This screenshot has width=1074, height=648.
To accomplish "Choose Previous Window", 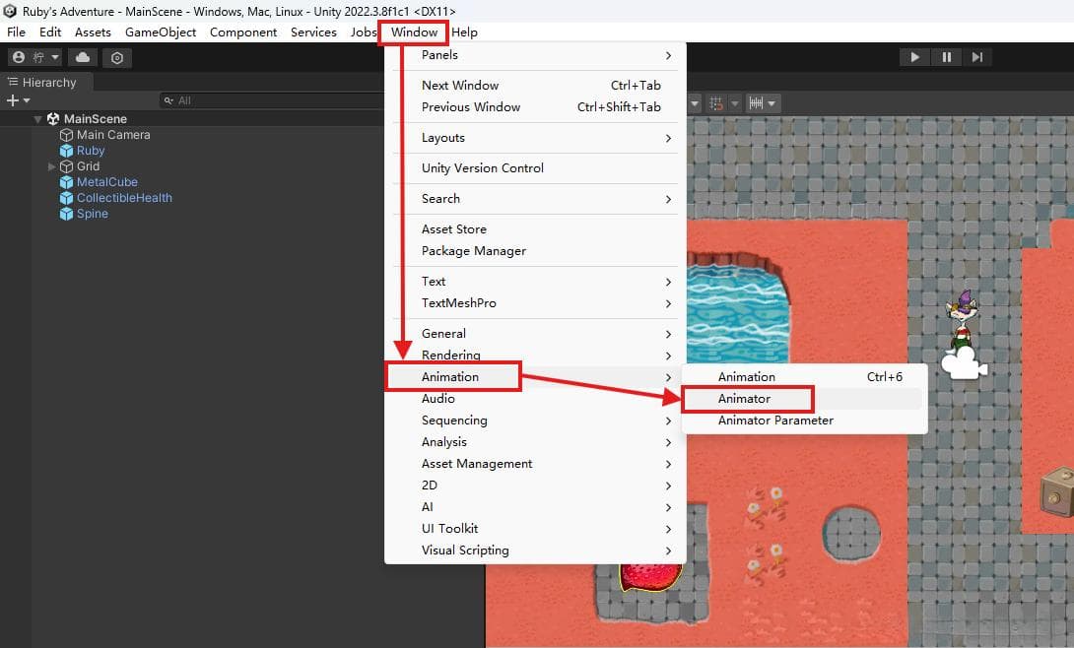I will coord(535,107).
